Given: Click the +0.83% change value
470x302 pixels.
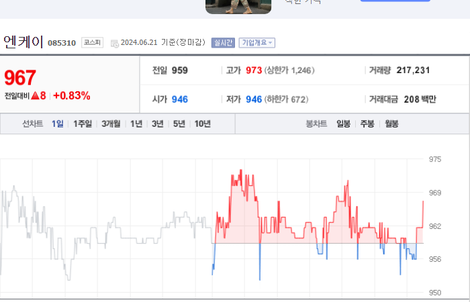Looking at the screenshot, I should click(x=72, y=96).
